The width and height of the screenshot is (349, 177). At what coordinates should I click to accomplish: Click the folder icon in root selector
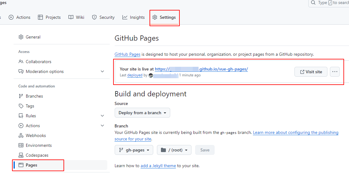[x=163, y=150]
